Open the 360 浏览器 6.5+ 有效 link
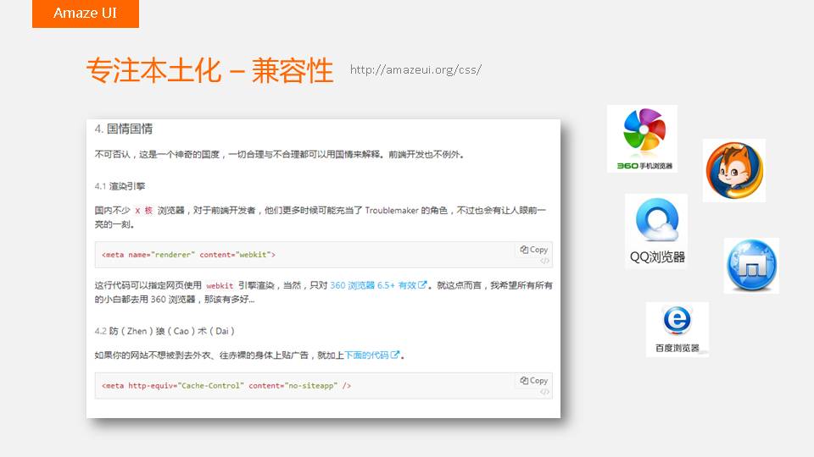Viewport: 814px width, 457px height. 378,286
